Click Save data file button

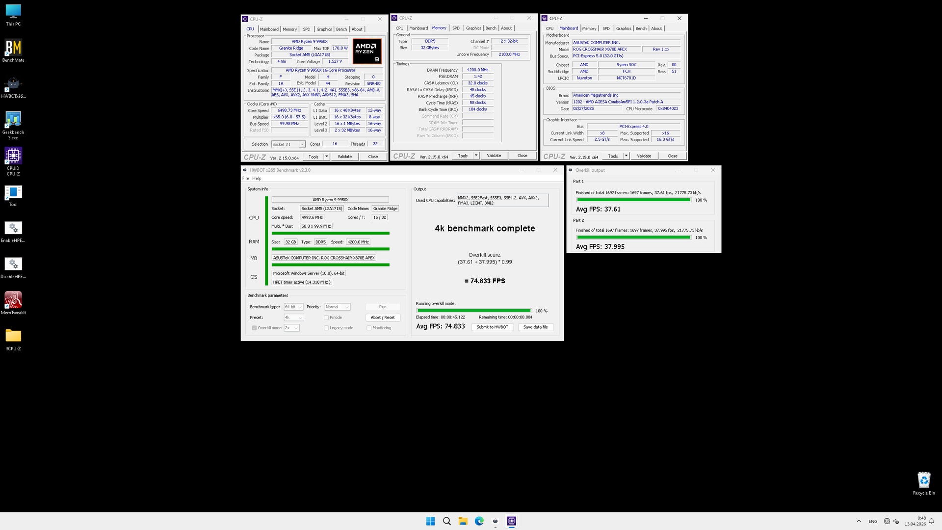pos(535,327)
